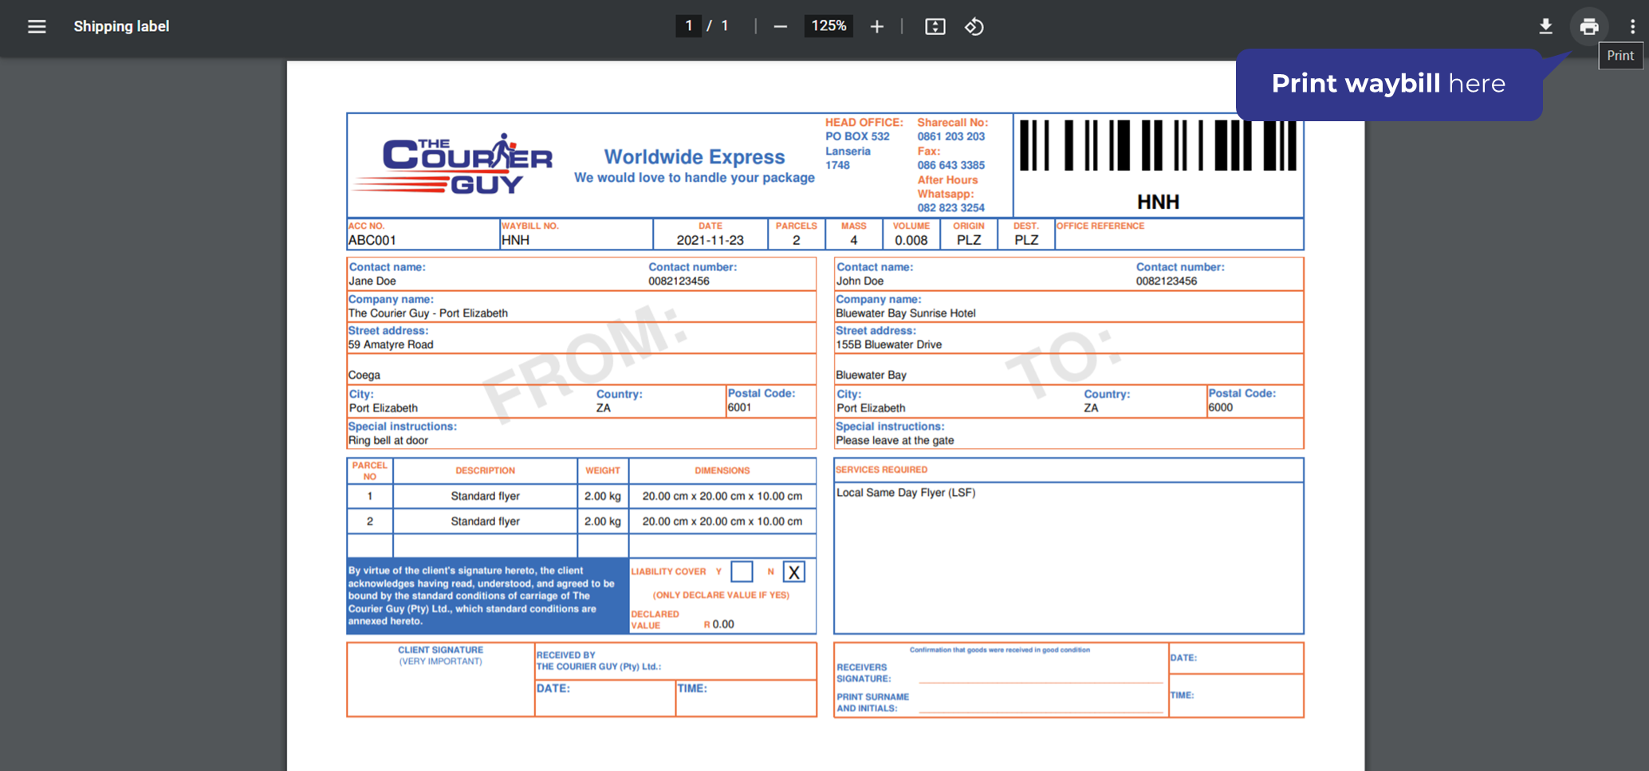The image size is (1649, 771).
Task: Click the volume value 0.008
Action: tap(911, 240)
